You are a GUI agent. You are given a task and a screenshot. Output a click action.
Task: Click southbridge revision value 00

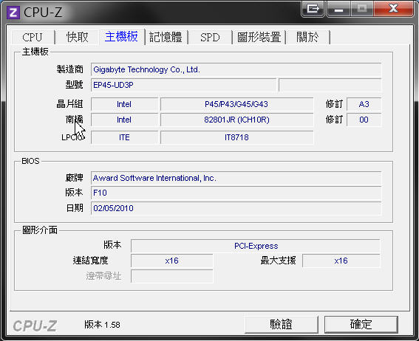(x=364, y=120)
